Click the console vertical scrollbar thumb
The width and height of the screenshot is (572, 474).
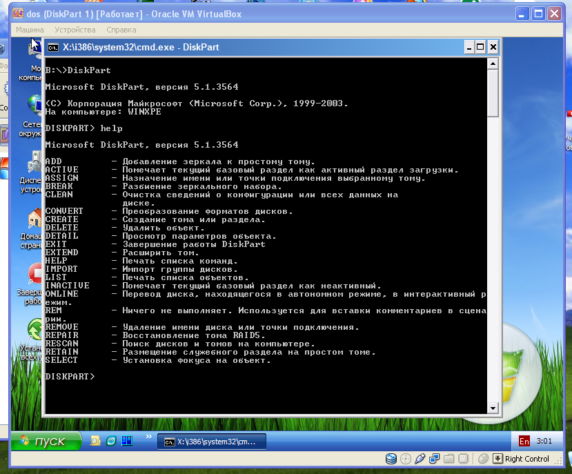coord(493,93)
